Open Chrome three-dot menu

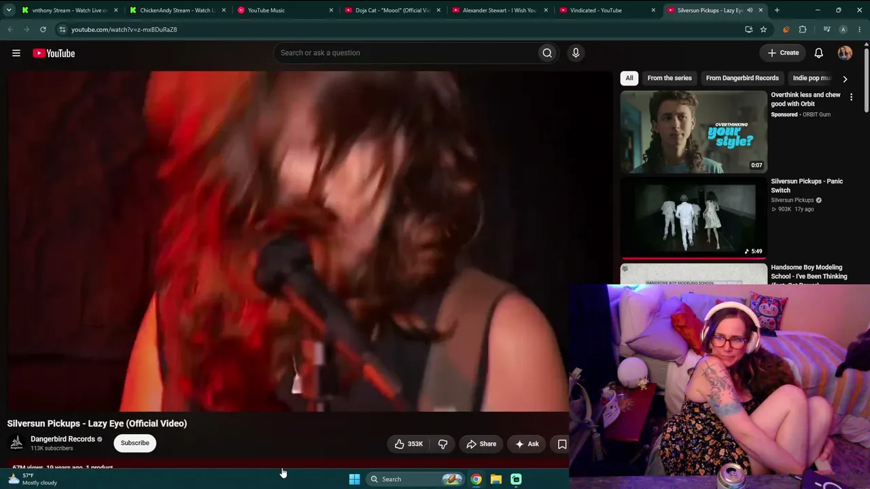[x=859, y=29]
